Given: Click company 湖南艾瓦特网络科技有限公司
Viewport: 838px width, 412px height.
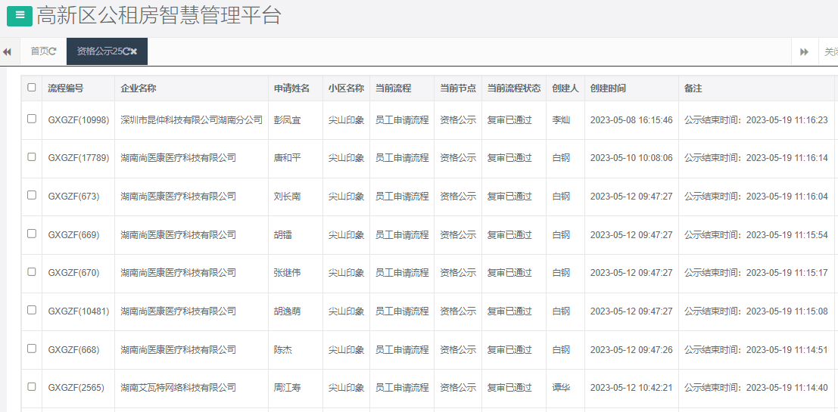Looking at the screenshot, I should coord(179,388).
